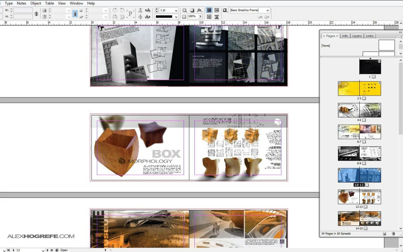Close the Pages tab with its X
Screen dimensions: 403x252
pyautogui.click(x=337, y=36)
